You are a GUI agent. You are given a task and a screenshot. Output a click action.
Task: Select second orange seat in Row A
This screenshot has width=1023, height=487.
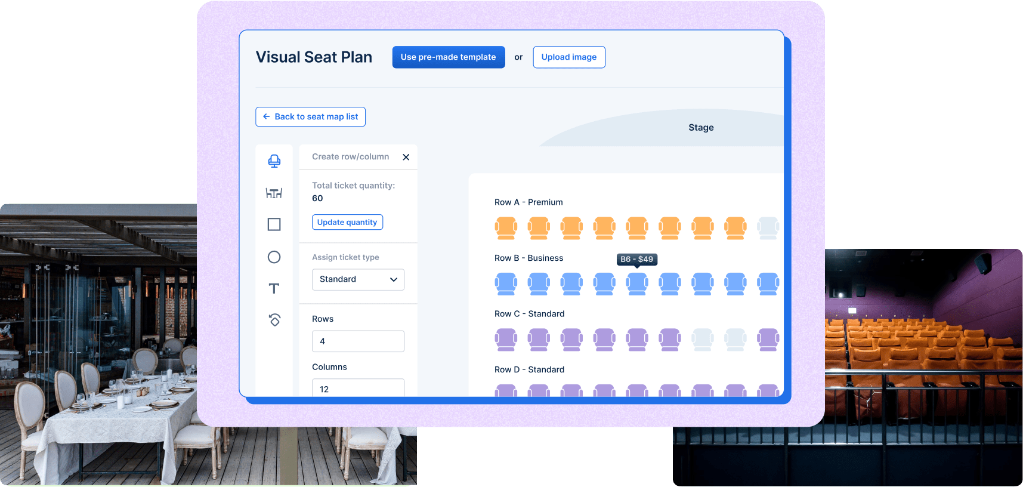[x=539, y=228]
